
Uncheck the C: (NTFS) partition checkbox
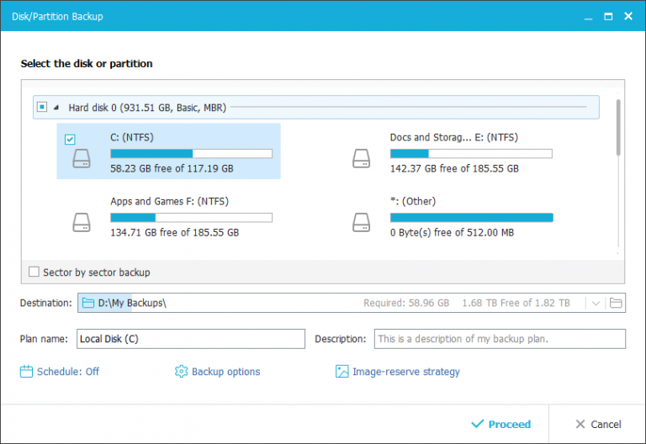tap(71, 140)
